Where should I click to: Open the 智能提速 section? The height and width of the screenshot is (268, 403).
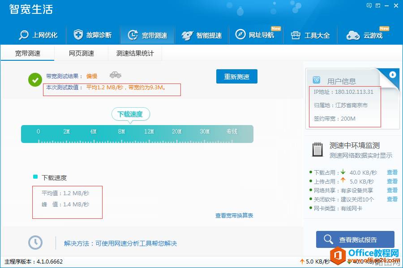coord(202,35)
